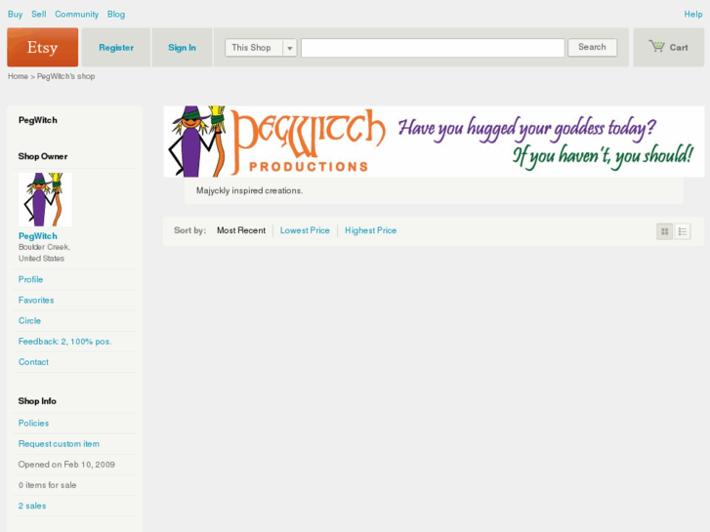The height and width of the screenshot is (532, 710).
Task: Open the PegWitch owner name link
Action: pos(37,236)
